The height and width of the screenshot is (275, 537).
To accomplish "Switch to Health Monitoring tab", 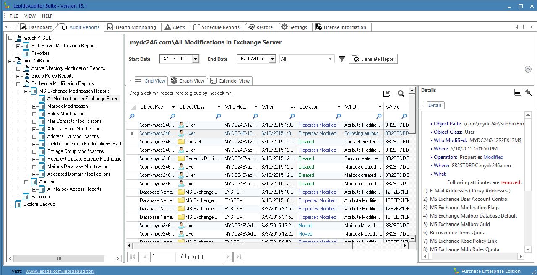I will 132,27.
